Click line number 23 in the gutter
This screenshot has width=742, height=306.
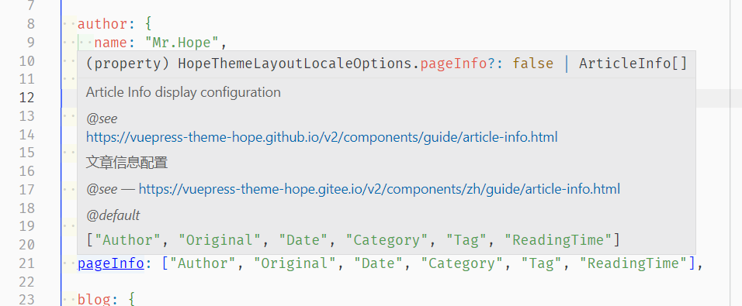pyautogui.click(x=27, y=301)
